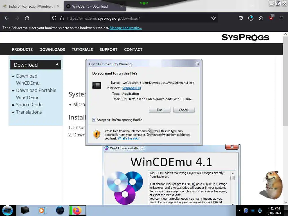Click the application file icon in warning dialog
This screenshot has height=216, width=288.
[x=97, y=85]
